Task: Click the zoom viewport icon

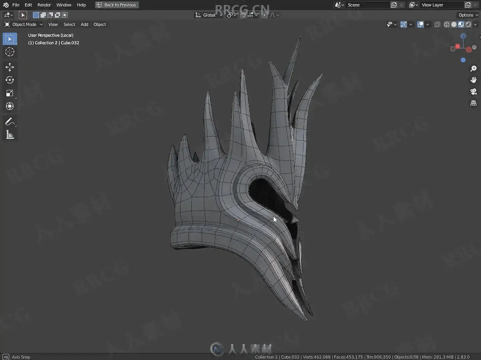Action: (473, 68)
